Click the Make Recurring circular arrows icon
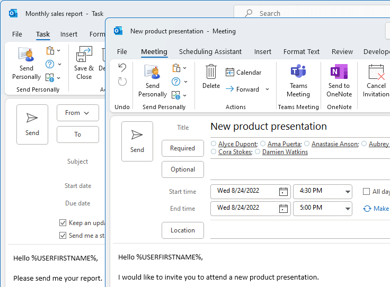This screenshot has height=287, width=390. coord(367,209)
